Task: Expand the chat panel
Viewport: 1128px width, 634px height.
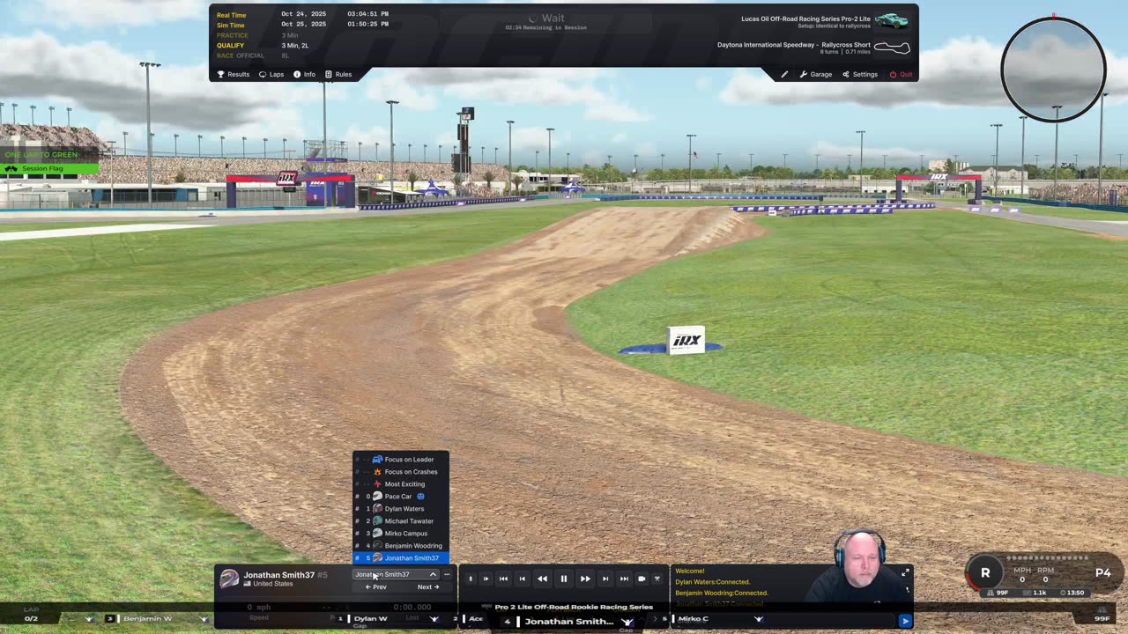Action: click(905, 572)
